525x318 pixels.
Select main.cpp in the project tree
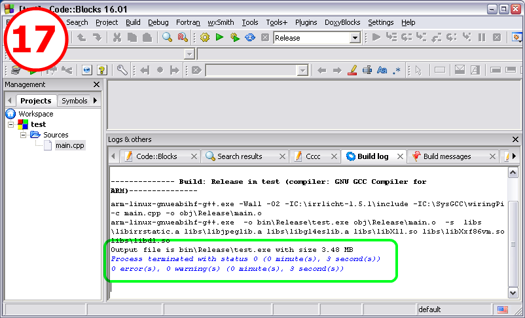point(69,145)
